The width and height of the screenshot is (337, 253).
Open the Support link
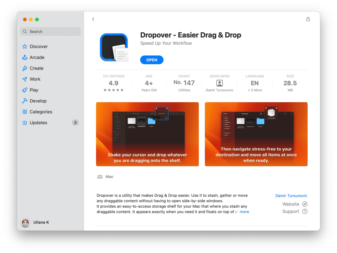coord(291,212)
